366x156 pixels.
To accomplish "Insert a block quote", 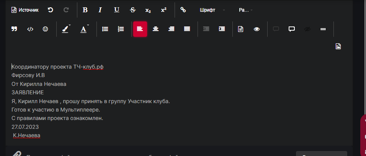I will [x=14, y=29].
